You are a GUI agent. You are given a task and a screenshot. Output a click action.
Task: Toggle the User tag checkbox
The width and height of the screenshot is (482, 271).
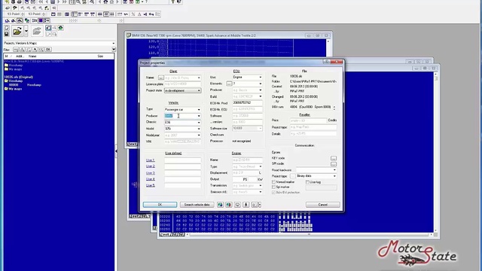[307, 182]
